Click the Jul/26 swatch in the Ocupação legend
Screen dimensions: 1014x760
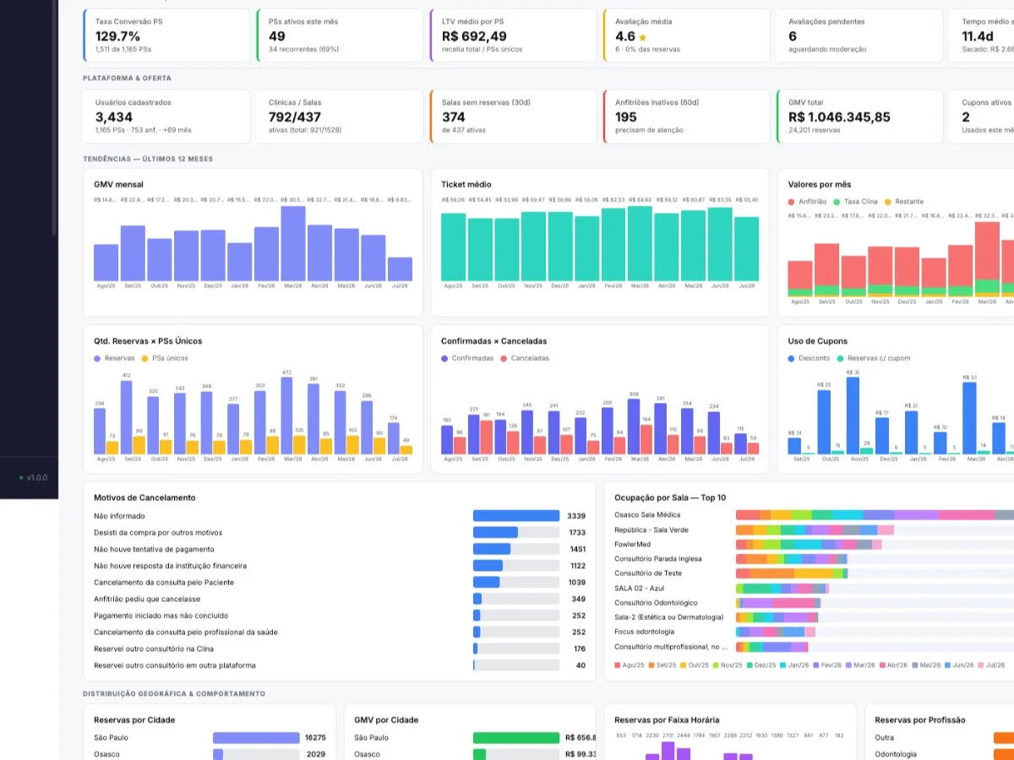click(x=980, y=665)
